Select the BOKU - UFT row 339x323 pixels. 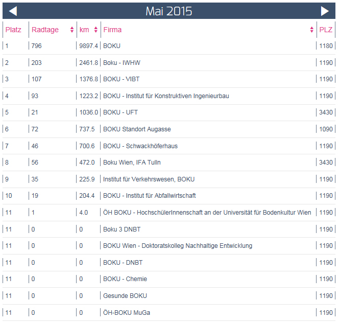click(x=120, y=112)
